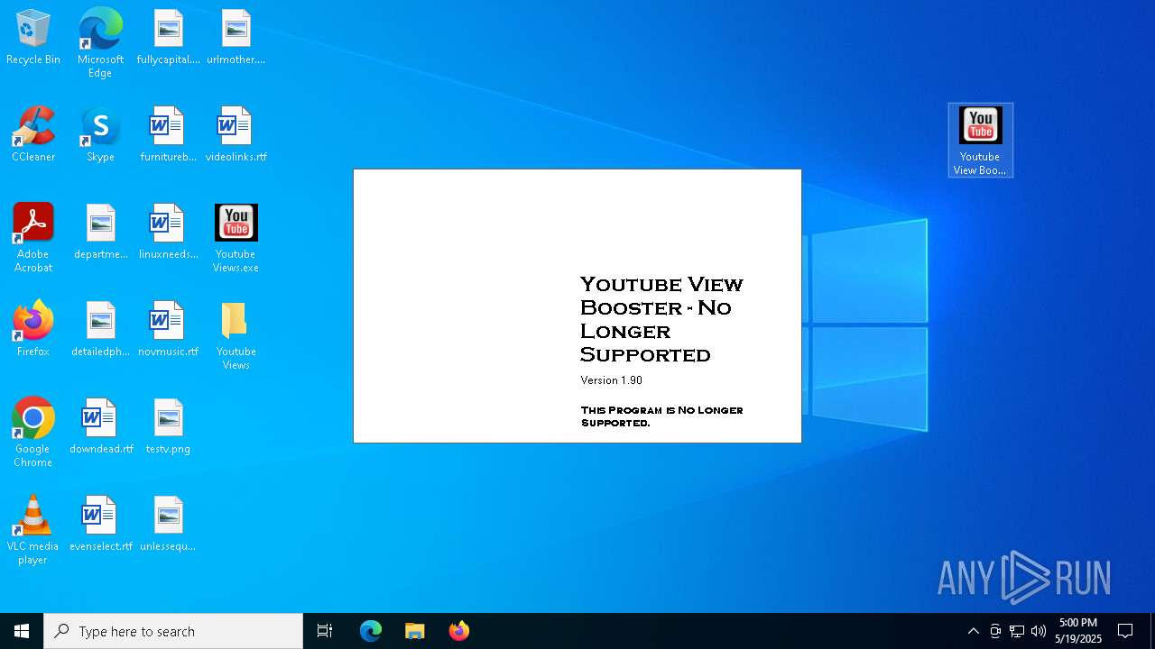Click the No Longer Supported notice
This screenshot has width=1155, height=649.
662,416
